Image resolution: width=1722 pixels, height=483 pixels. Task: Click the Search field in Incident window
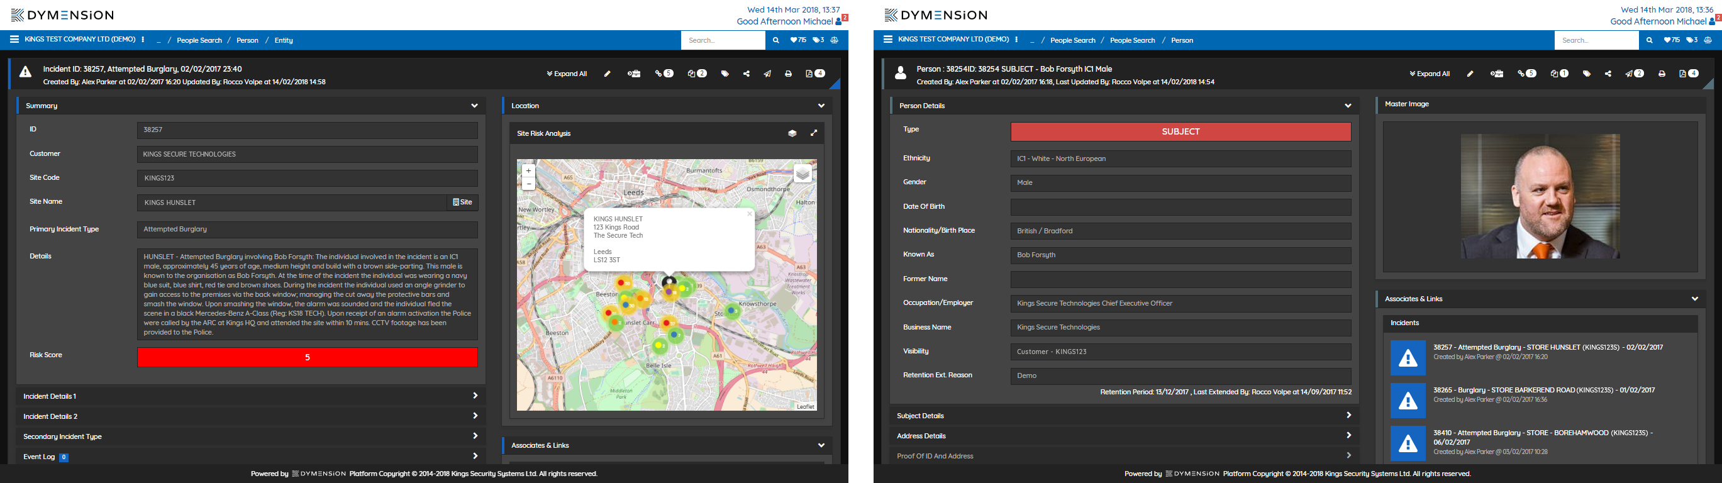[x=723, y=40]
